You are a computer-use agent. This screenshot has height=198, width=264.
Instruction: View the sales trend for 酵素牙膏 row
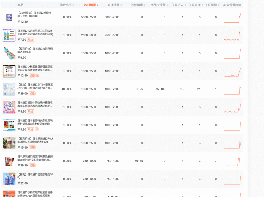(x=232, y=90)
